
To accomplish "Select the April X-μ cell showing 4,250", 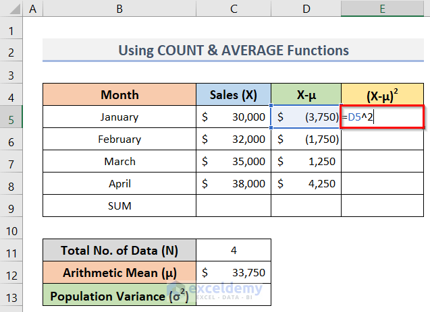I will (x=306, y=184).
